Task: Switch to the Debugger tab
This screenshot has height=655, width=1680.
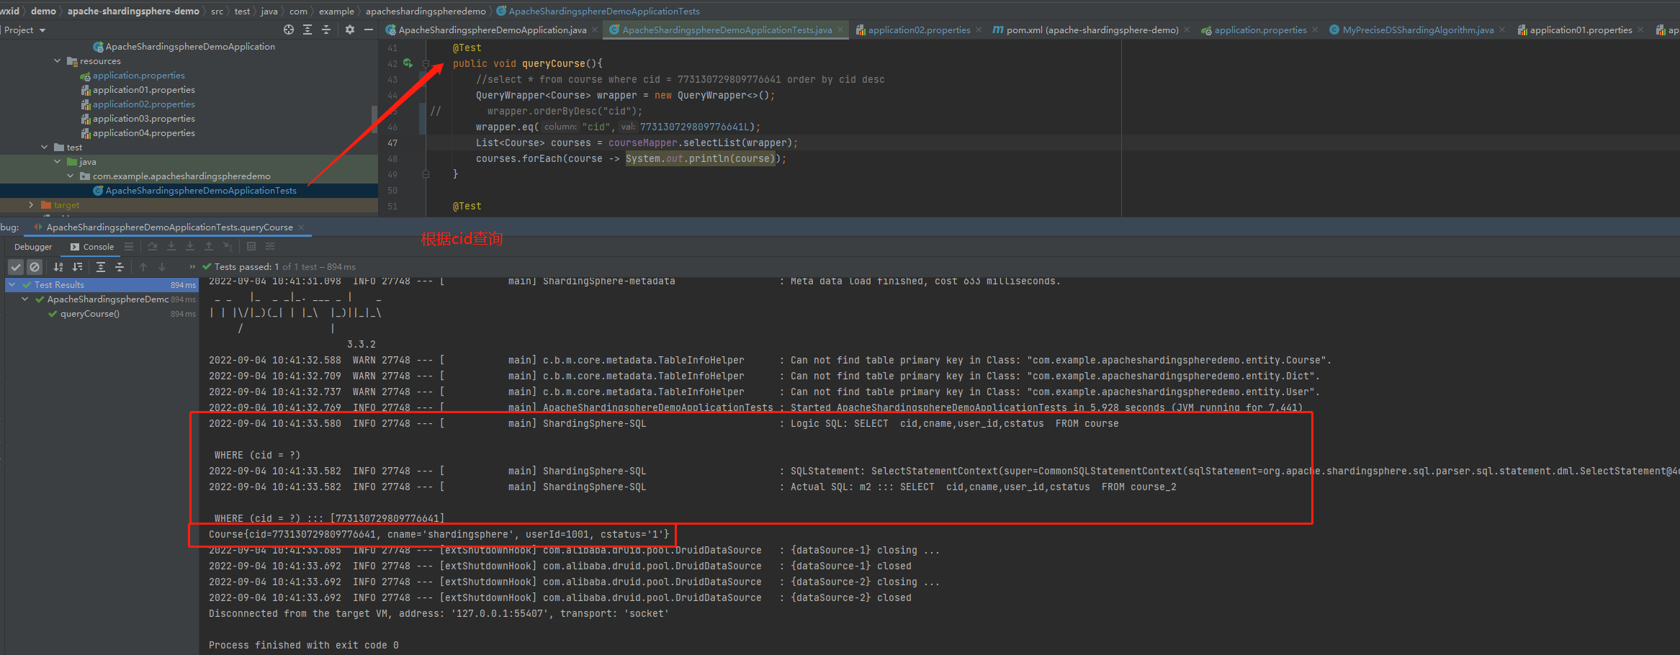Action: 33,247
